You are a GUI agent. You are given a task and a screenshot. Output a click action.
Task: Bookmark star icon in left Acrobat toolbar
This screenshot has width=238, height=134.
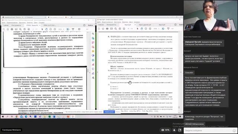pyautogui.click(x=8, y=29)
